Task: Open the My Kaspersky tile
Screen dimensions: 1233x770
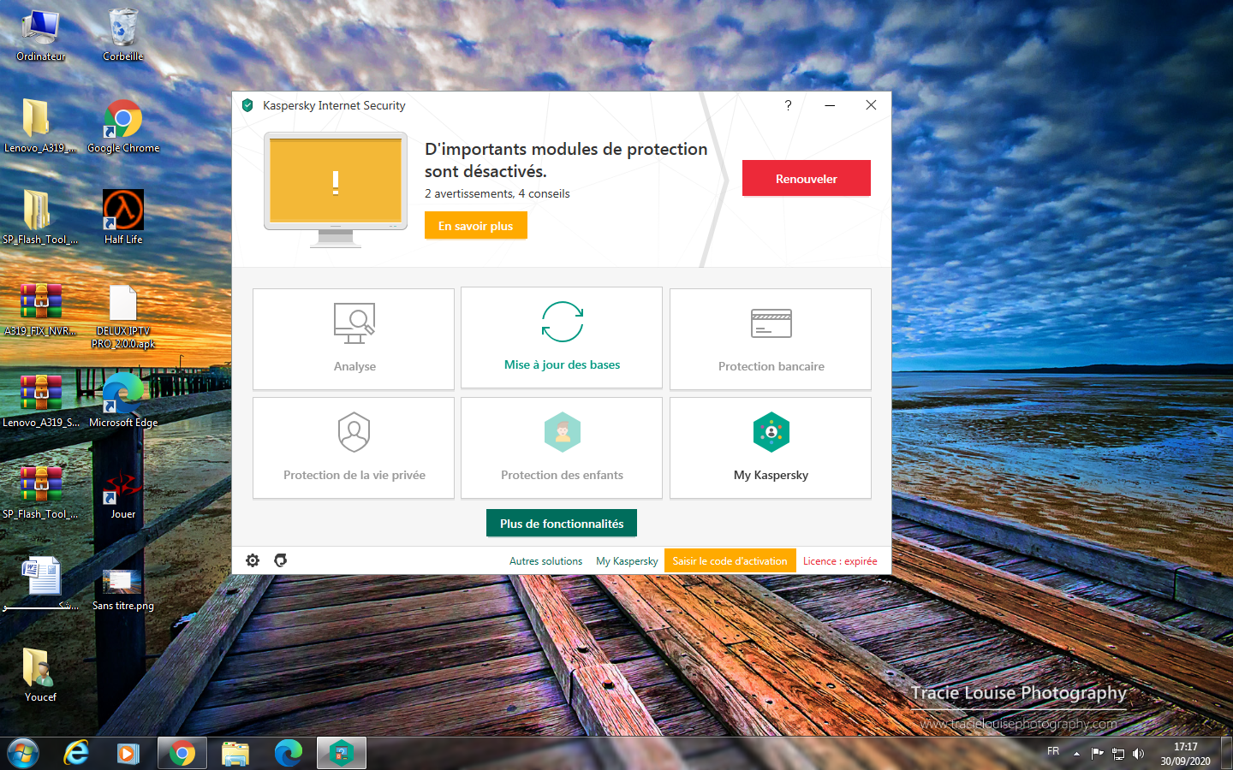Action: [771, 447]
